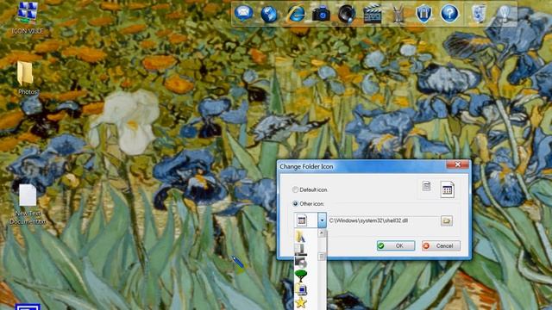
Task: Choose the computer monitor icon in dropdown list
Action: click(x=300, y=289)
